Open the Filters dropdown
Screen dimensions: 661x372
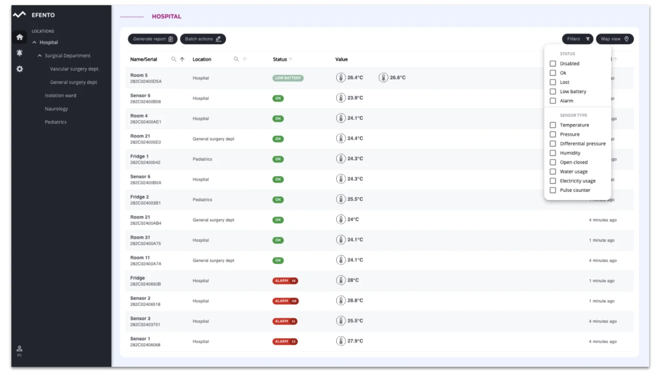tap(577, 39)
